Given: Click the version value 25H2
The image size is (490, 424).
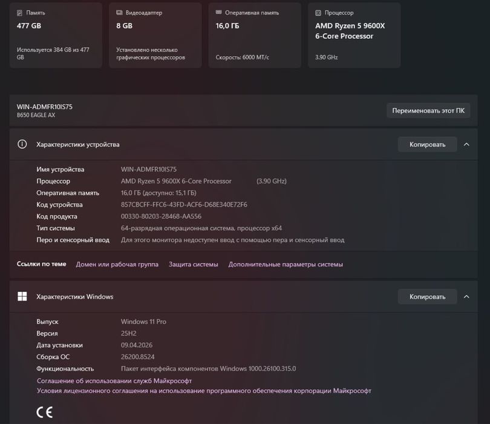Looking at the screenshot, I should click(x=128, y=333).
